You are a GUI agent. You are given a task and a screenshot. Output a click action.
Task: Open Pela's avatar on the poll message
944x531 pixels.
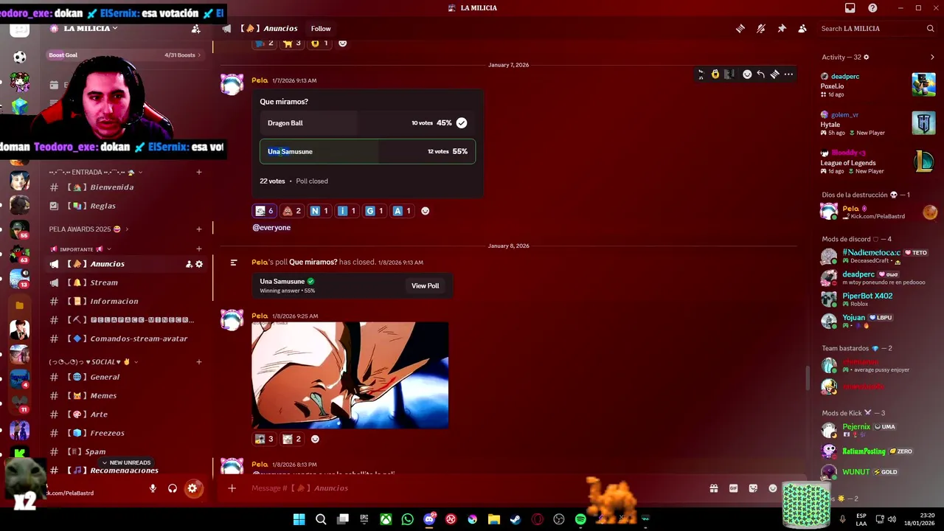coord(232,84)
